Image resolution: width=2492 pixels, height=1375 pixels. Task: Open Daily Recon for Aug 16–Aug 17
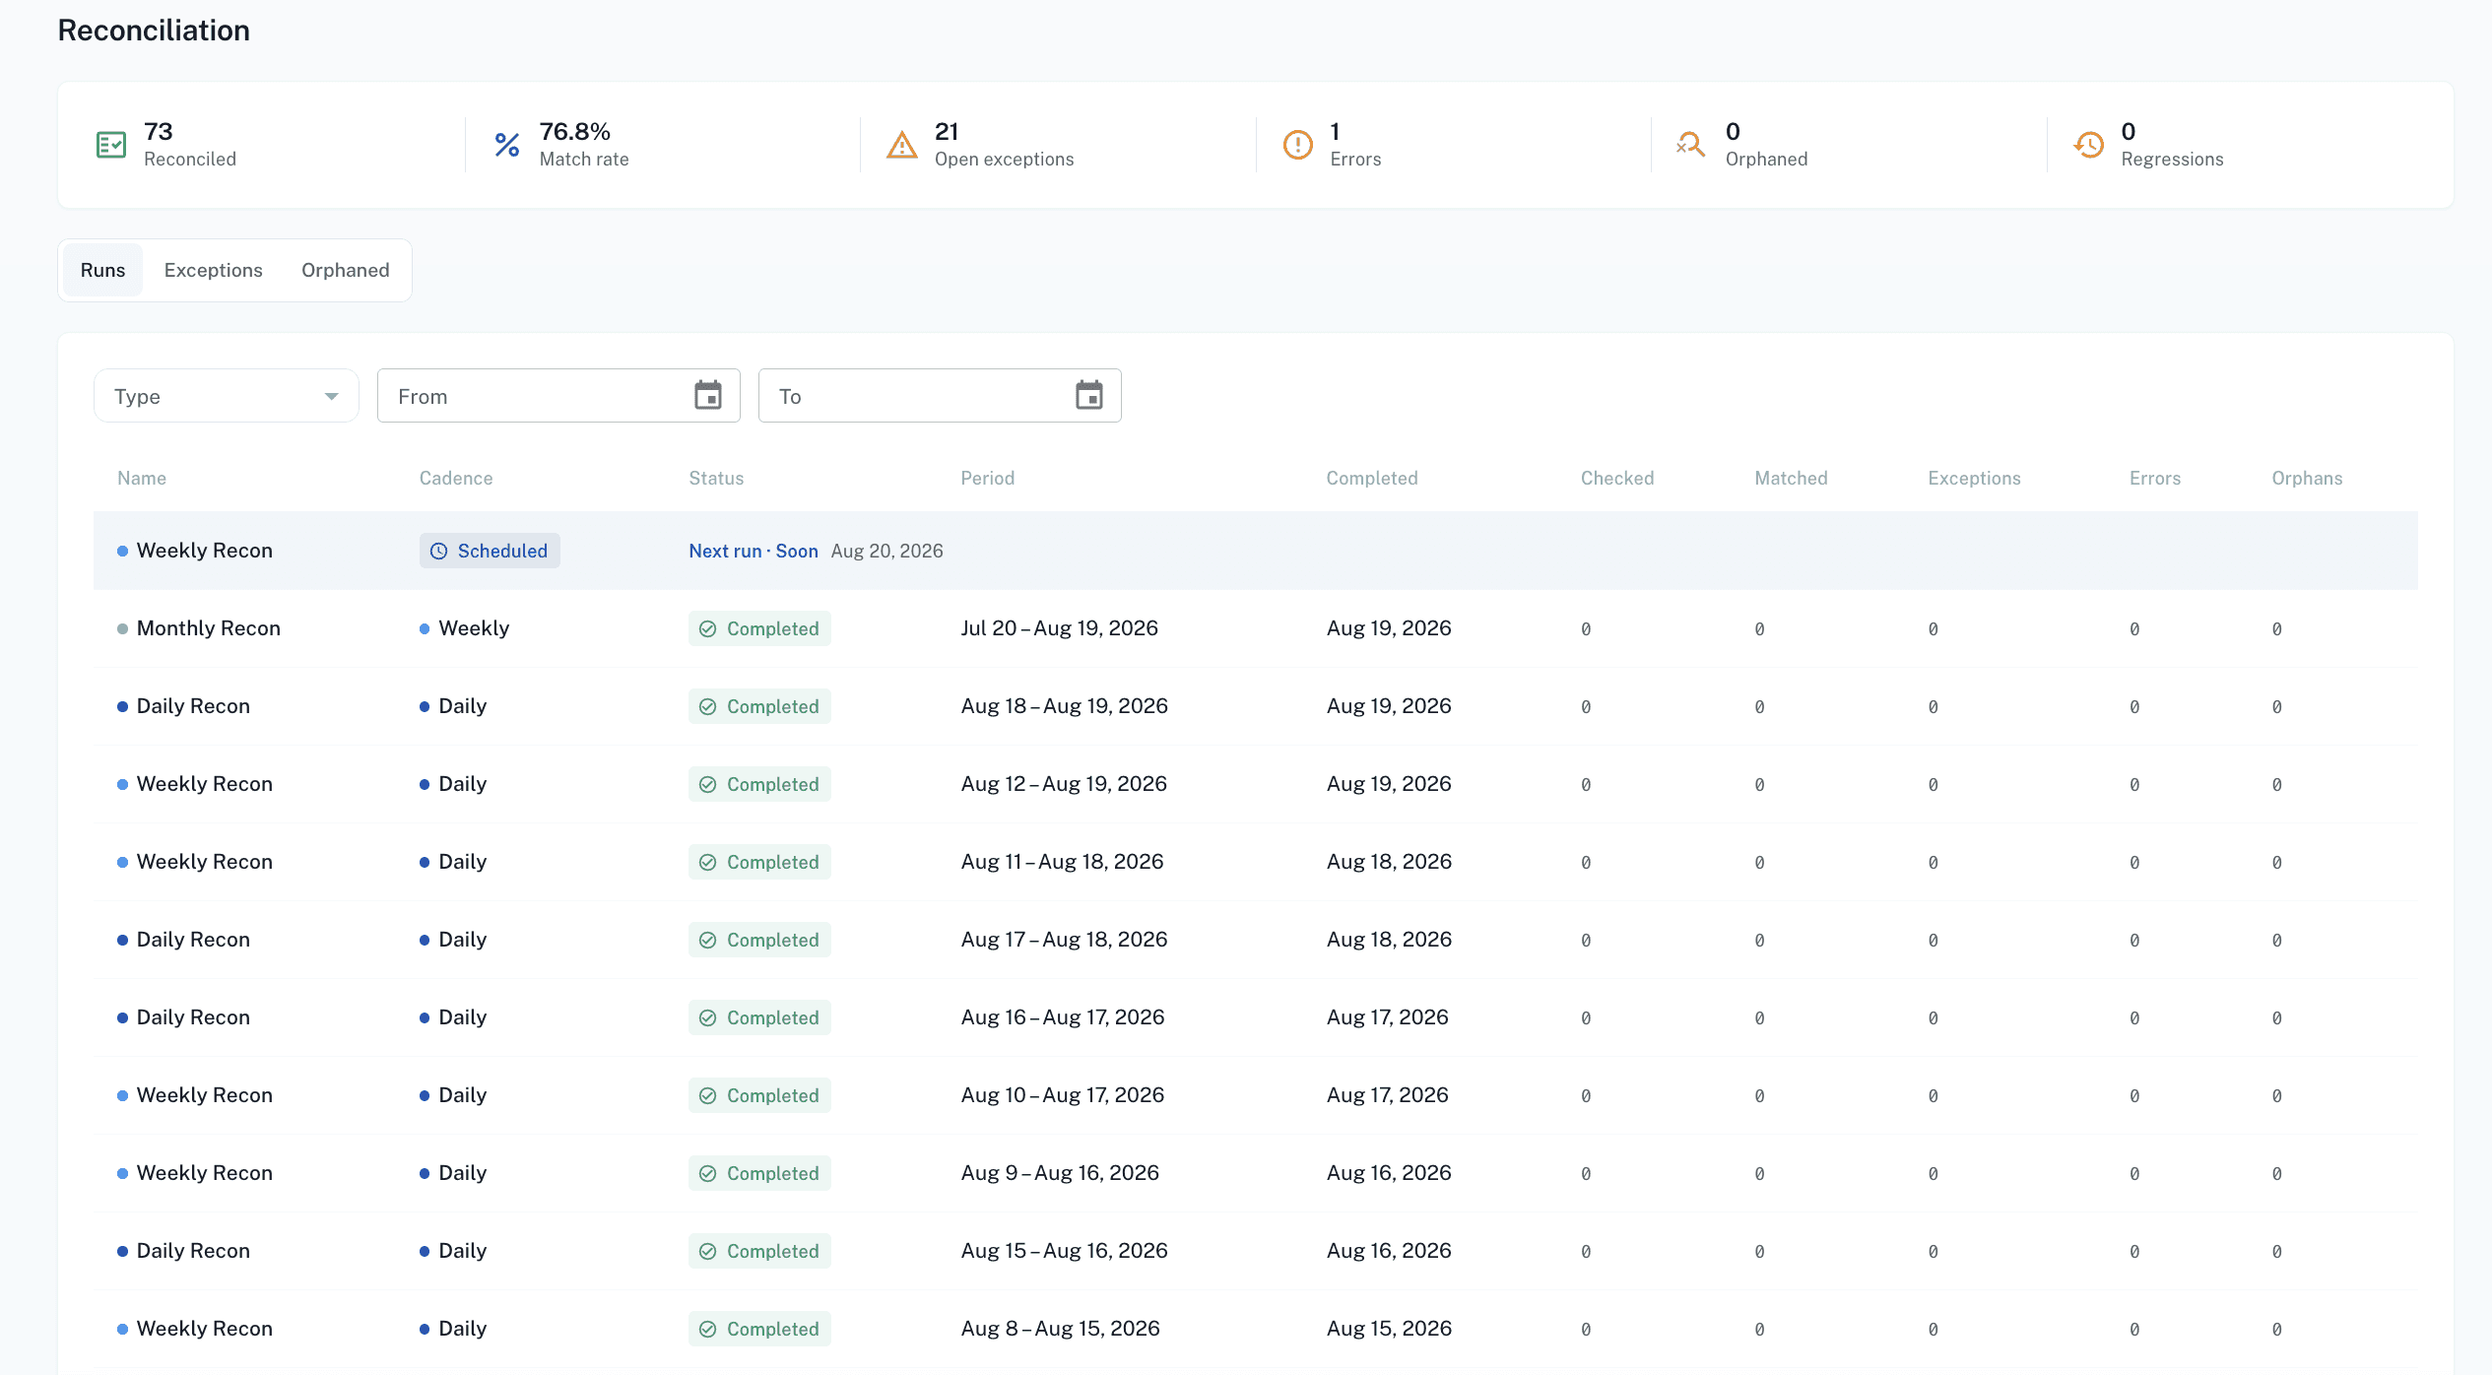point(1256,1017)
